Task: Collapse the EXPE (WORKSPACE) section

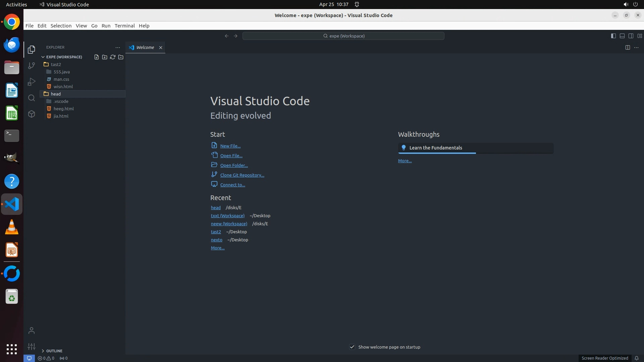Action: (64, 57)
